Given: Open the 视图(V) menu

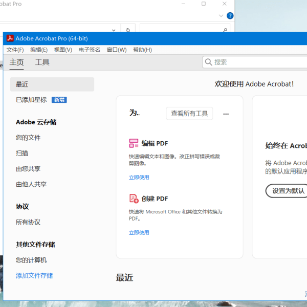Looking at the screenshot, I should pos(63,50).
